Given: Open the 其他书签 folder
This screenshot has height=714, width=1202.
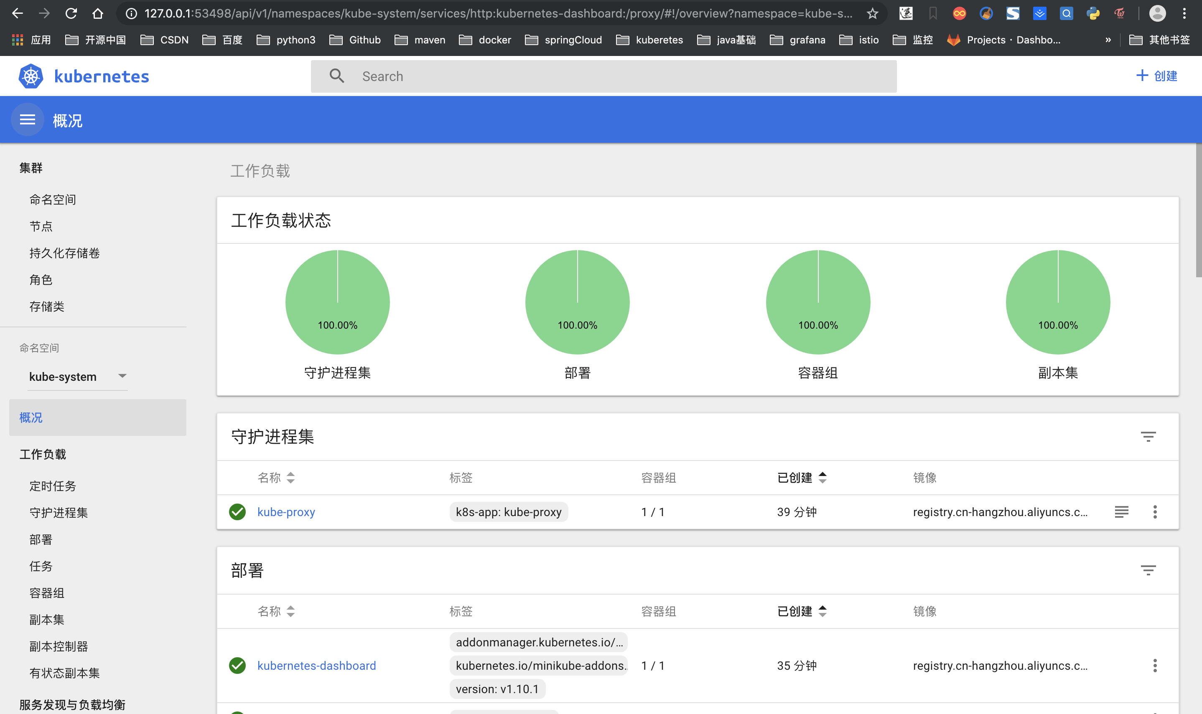Looking at the screenshot, I should click(1159, 40).
